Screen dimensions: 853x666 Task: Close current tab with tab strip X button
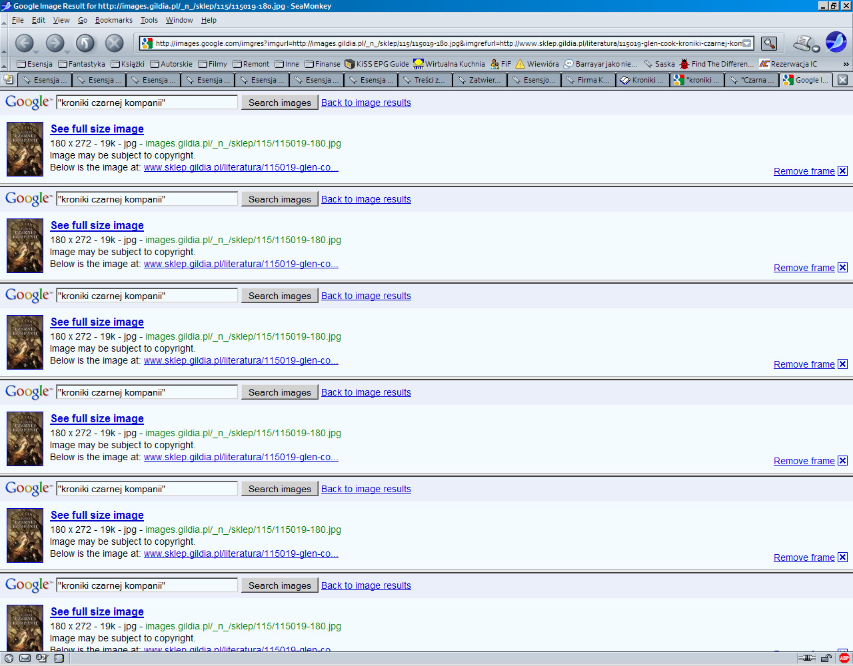click(x=842, y=80)
